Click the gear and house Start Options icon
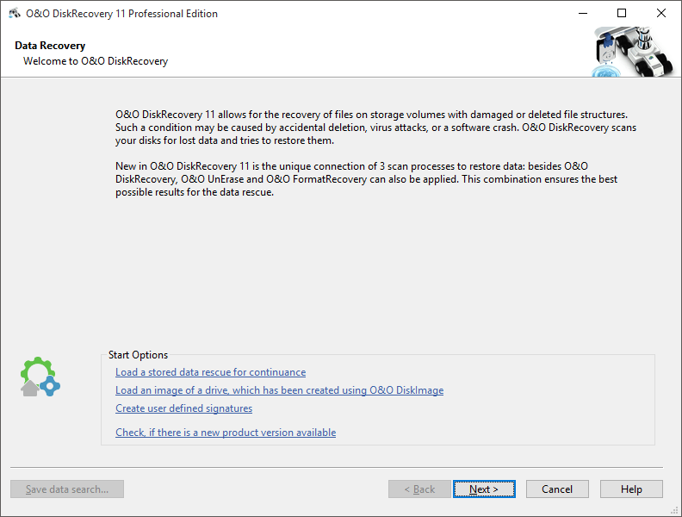Viewport: 682px width, 517px height. tap(40, 377)
